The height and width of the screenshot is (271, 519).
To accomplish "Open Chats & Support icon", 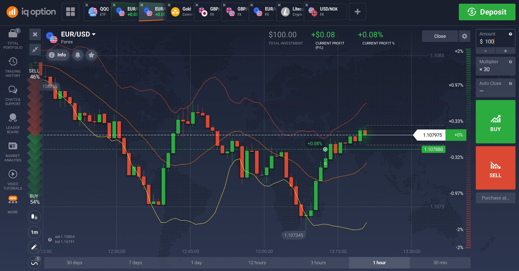I will 13,90.
